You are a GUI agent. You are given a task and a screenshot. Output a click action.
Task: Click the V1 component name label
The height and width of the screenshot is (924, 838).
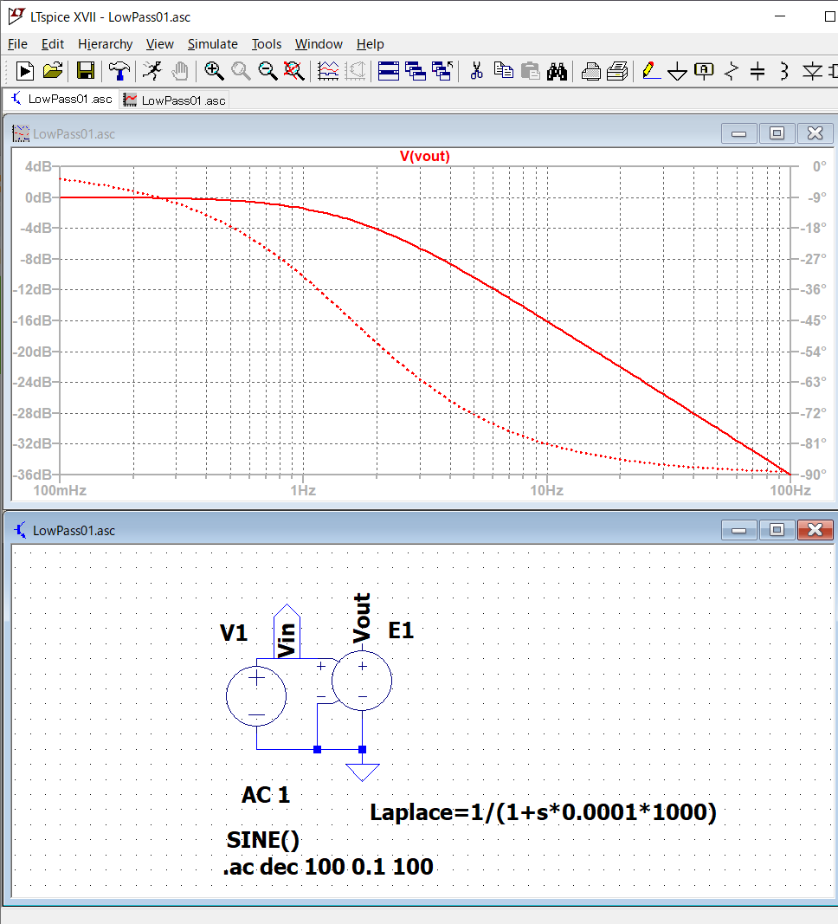pyautogui.click(x=234, y=633)
